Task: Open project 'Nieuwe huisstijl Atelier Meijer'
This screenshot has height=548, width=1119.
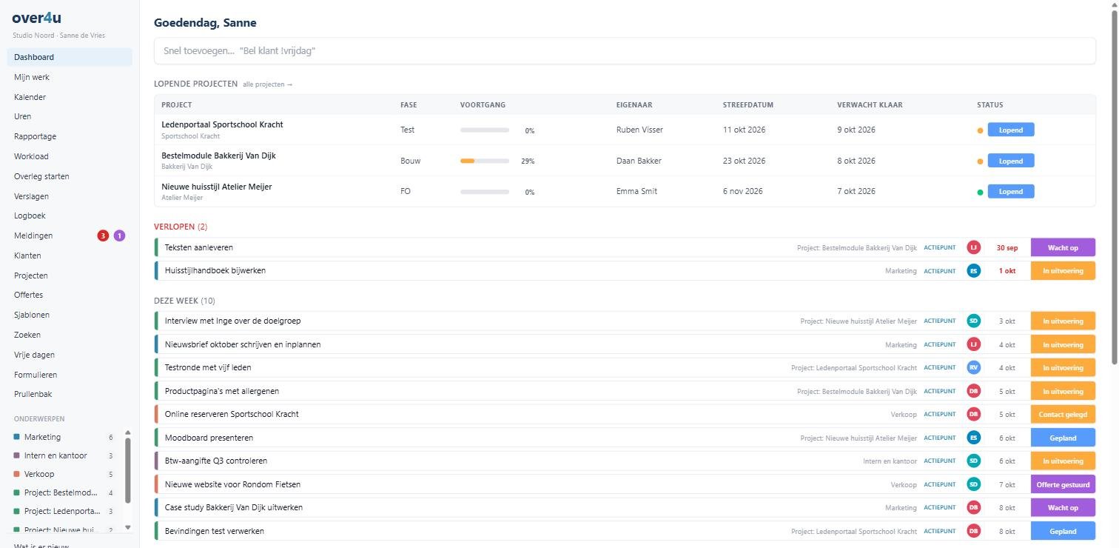Action: [x=217, y=187]
